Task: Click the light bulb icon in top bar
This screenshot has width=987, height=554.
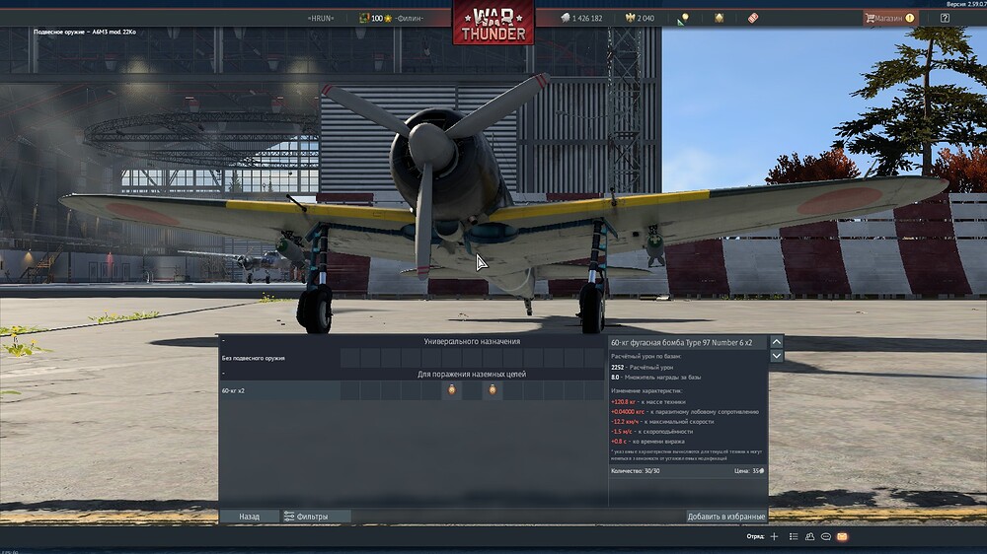Action: click(x=684, y=18)
